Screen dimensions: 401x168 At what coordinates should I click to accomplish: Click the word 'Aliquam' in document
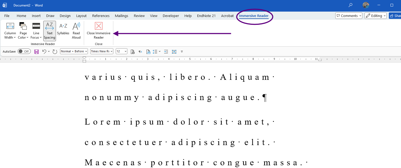click(x=245, y=77)
